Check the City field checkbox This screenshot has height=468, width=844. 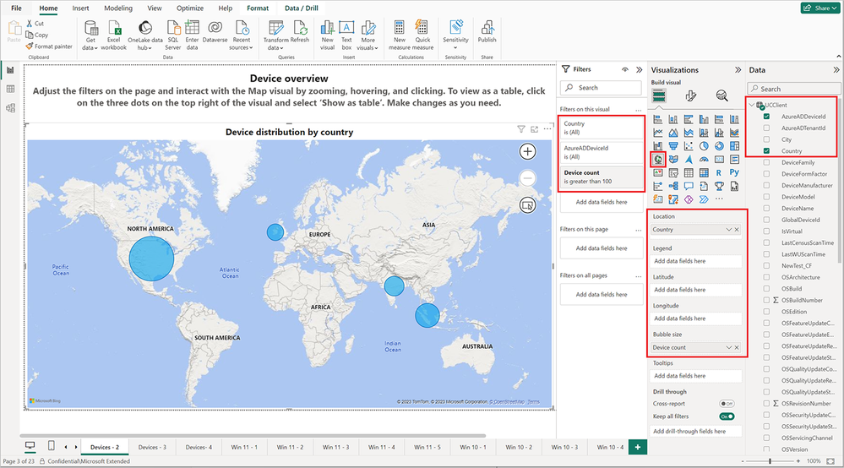766,139
